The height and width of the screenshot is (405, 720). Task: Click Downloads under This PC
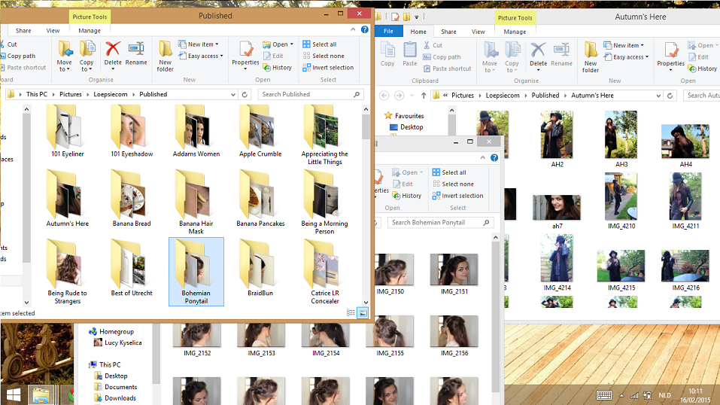pos(115,398)
